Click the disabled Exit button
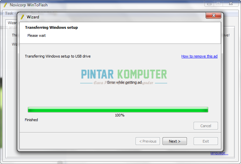 206,141
